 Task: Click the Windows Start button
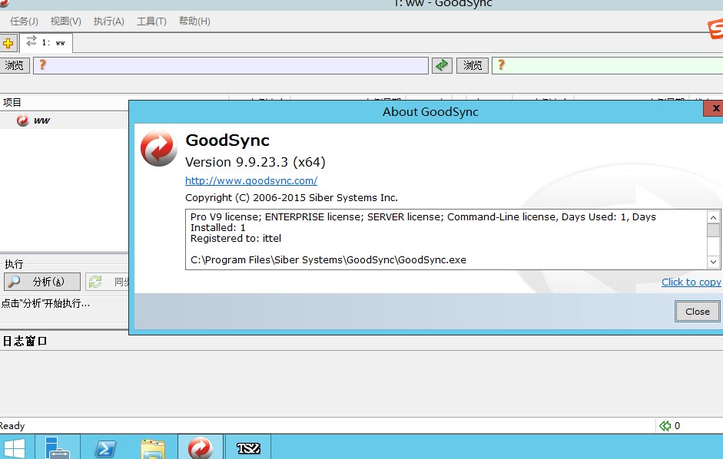(14, 448)
